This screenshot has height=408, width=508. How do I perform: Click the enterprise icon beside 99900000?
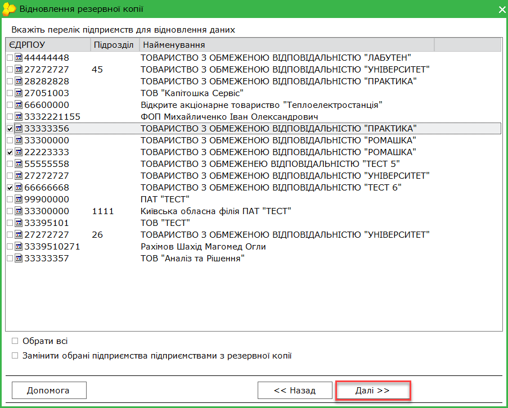point(19,200)
